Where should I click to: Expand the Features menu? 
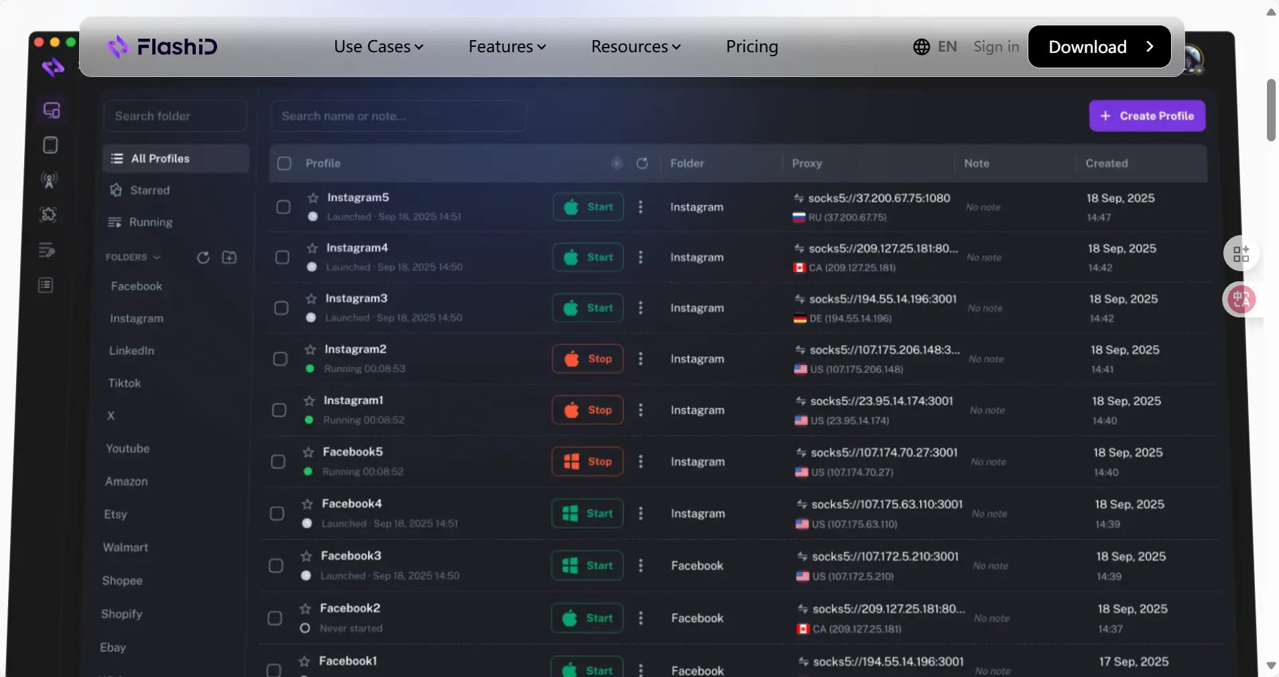[x=507, y=47]
